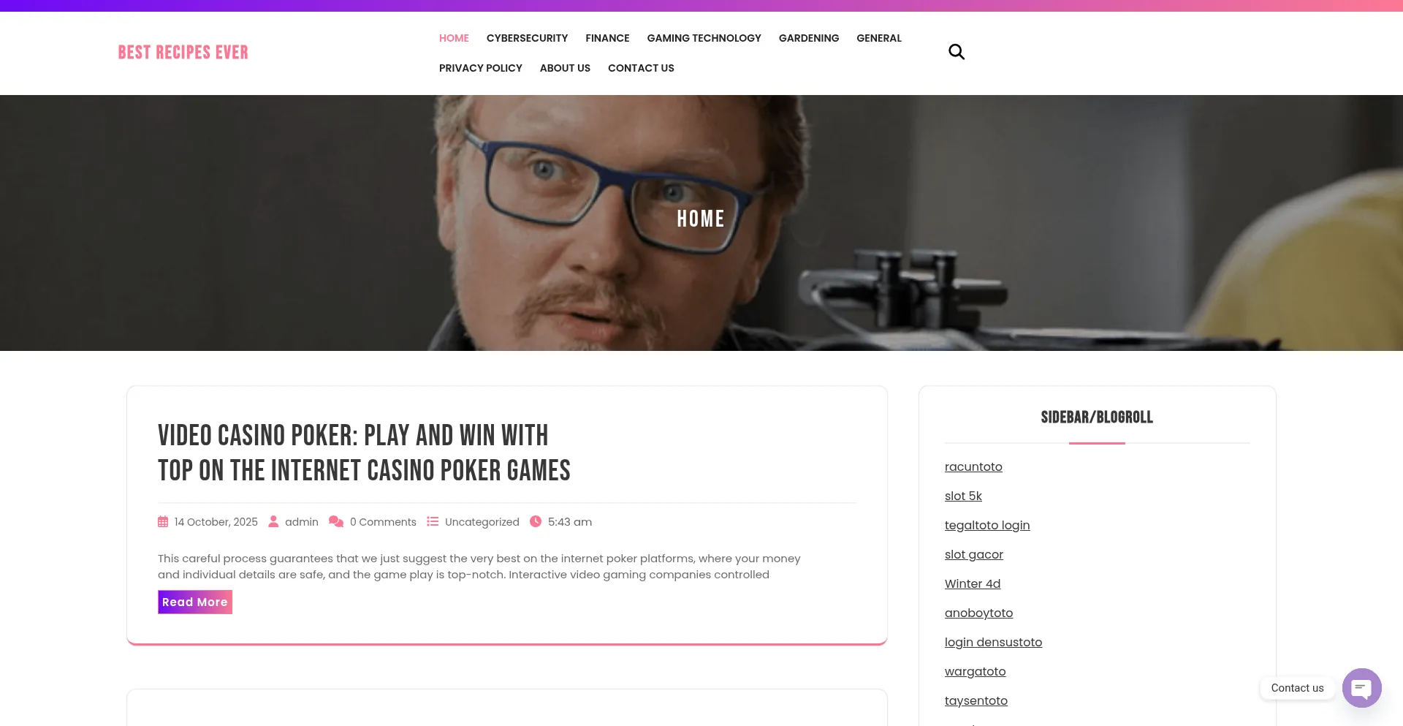Open the search magnifier icon
This screenshot has width=1403, height=726.
[956, 52]
